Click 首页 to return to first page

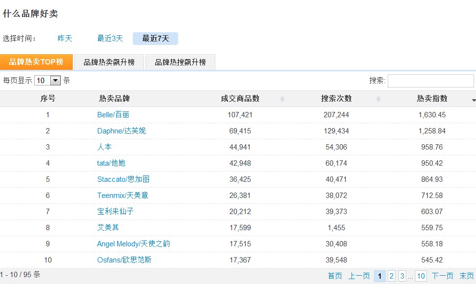(335, 276)
